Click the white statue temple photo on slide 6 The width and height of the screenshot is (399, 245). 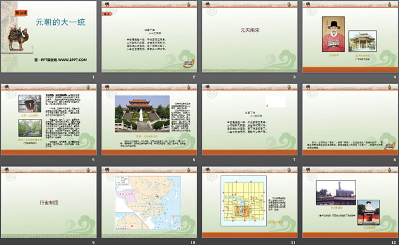[142, 113]
